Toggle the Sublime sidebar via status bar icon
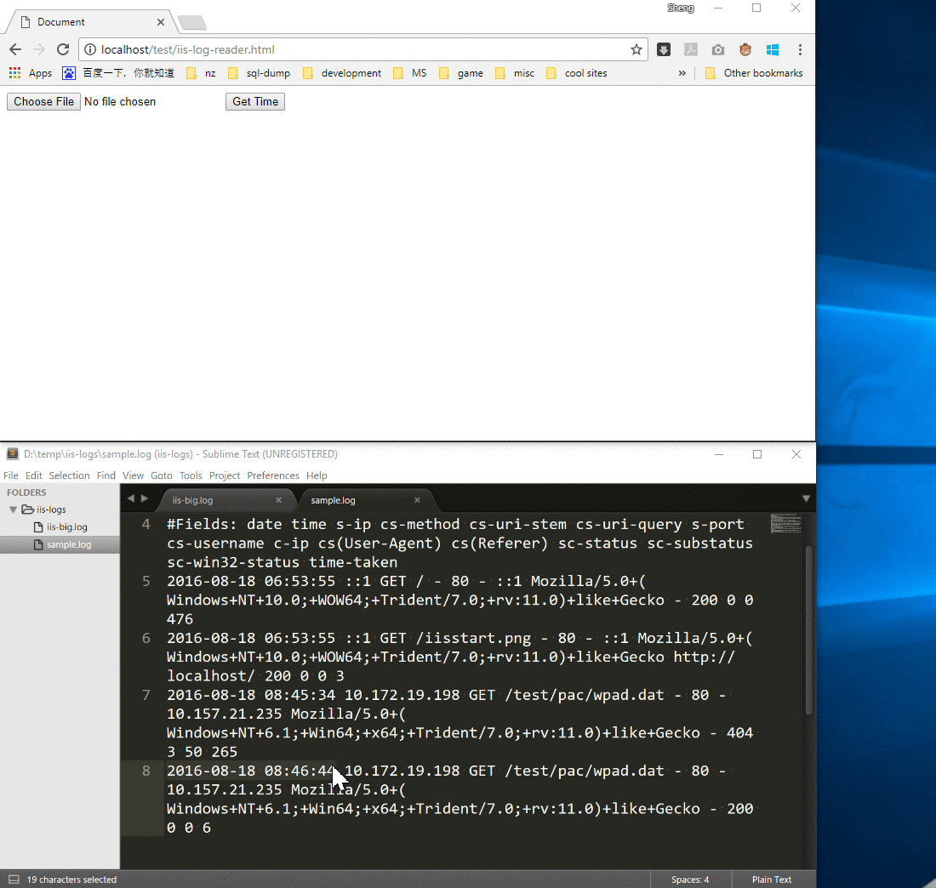Image resolution: width=936 pixels, height=888 pixels. pyautogui.click(x=14, y=879)
